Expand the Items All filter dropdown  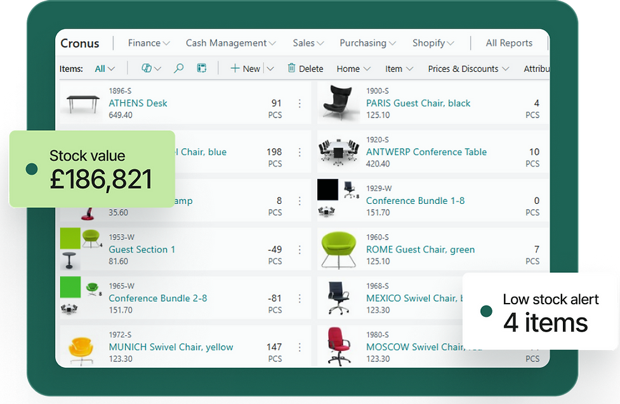coord(105,69)
